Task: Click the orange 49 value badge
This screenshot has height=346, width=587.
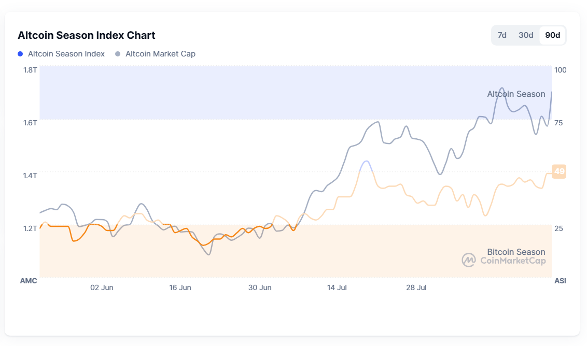Action: coord(558,171)
